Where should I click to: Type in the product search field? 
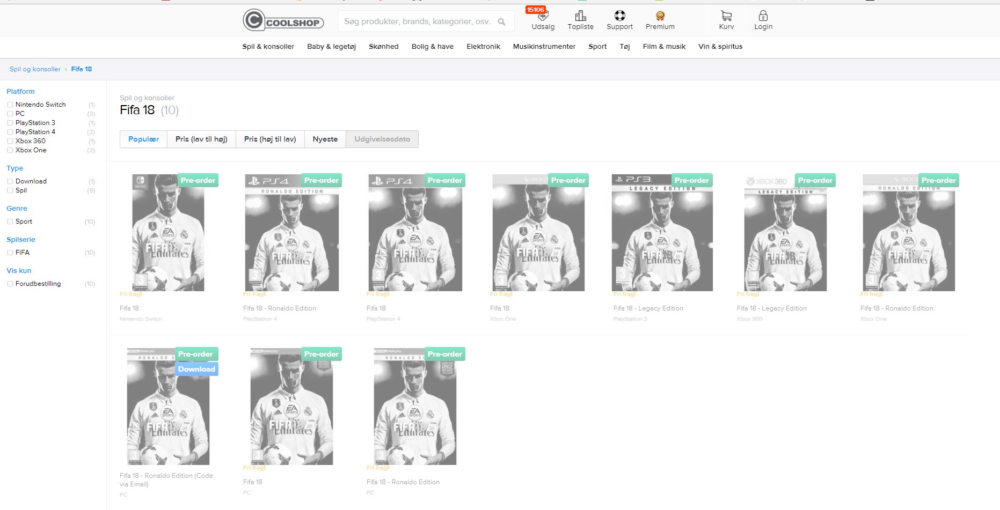417,21
